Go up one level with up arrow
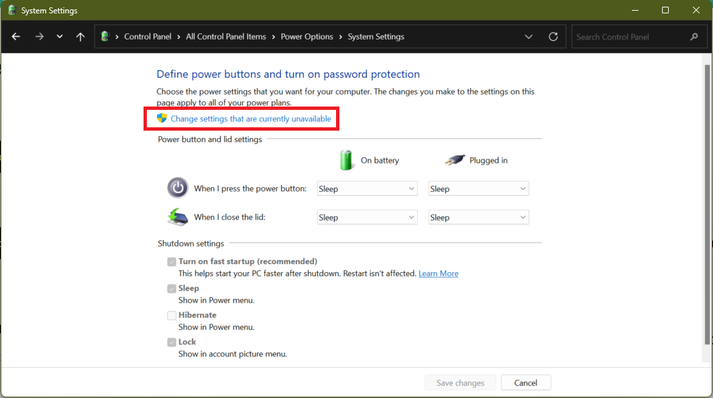Image resolution: width=713 pixels, height=398 pixels. click(80, 37)
